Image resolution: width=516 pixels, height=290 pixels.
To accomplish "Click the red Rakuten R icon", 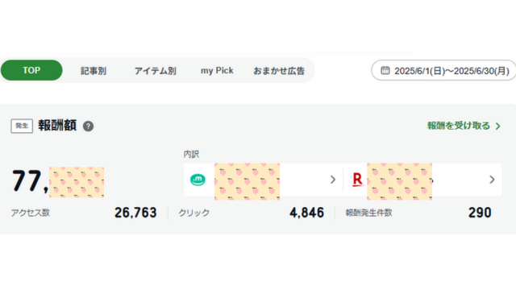I will pyautogui.click(x=357, y=180).
